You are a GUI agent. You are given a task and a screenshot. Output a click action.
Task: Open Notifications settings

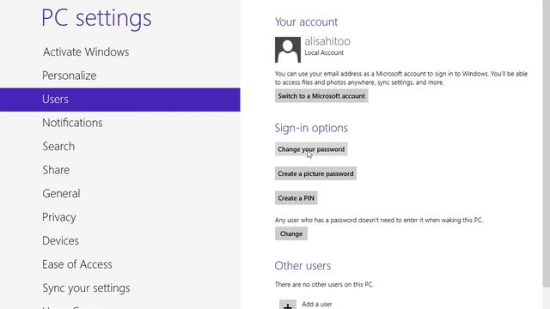[x=72, y=123]
